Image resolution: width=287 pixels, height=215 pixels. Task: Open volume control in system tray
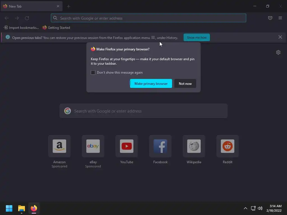point(260,208)
